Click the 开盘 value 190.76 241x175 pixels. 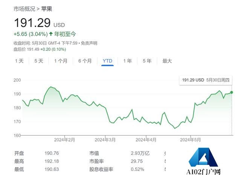pyautogui.click(x=52, y=153)
